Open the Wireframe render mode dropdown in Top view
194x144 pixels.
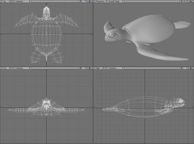coord(23,2)
